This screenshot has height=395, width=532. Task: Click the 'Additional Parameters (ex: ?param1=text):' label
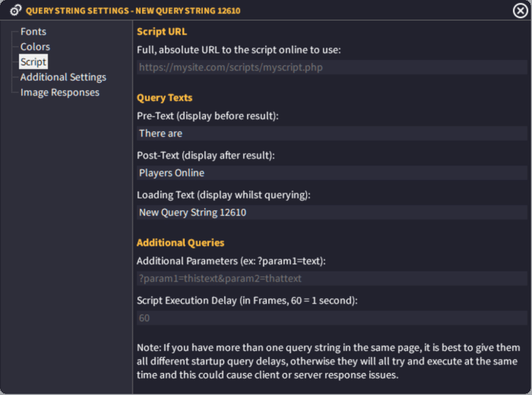(x=231, y=261)
